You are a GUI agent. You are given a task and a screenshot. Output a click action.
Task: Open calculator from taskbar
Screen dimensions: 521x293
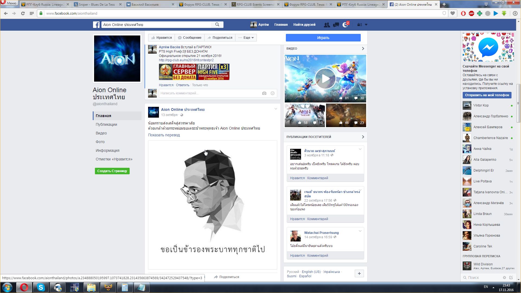point(125,287)
